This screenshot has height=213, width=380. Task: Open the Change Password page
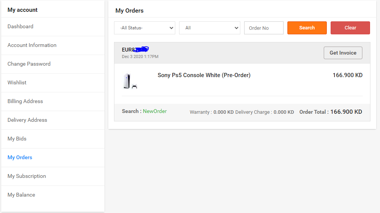tap(29, 64)
